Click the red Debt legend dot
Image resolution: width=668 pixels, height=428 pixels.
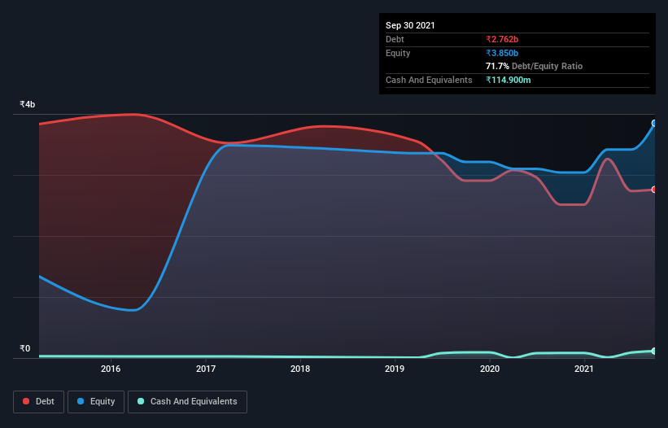pyautogui.click(x=26, y=401)
